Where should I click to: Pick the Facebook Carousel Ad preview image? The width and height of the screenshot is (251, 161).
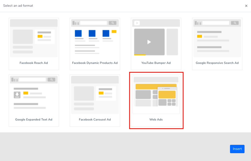click(x=95, y=95)
